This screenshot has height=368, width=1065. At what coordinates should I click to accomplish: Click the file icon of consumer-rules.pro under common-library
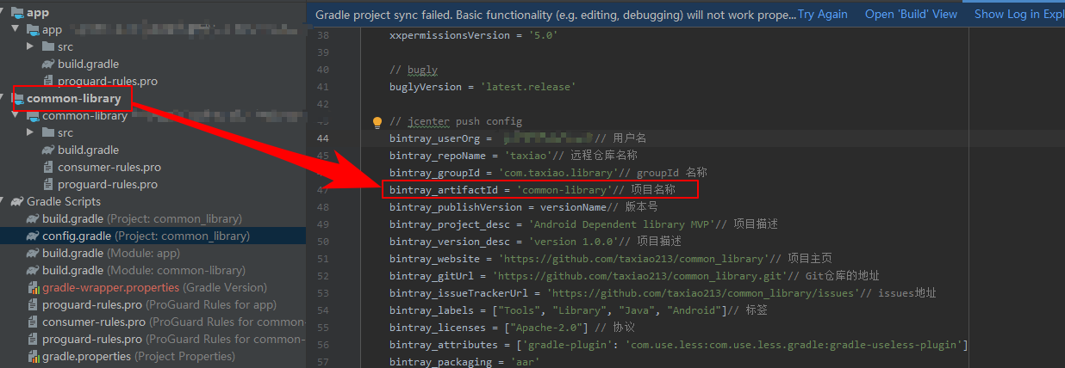pos(49,167)
